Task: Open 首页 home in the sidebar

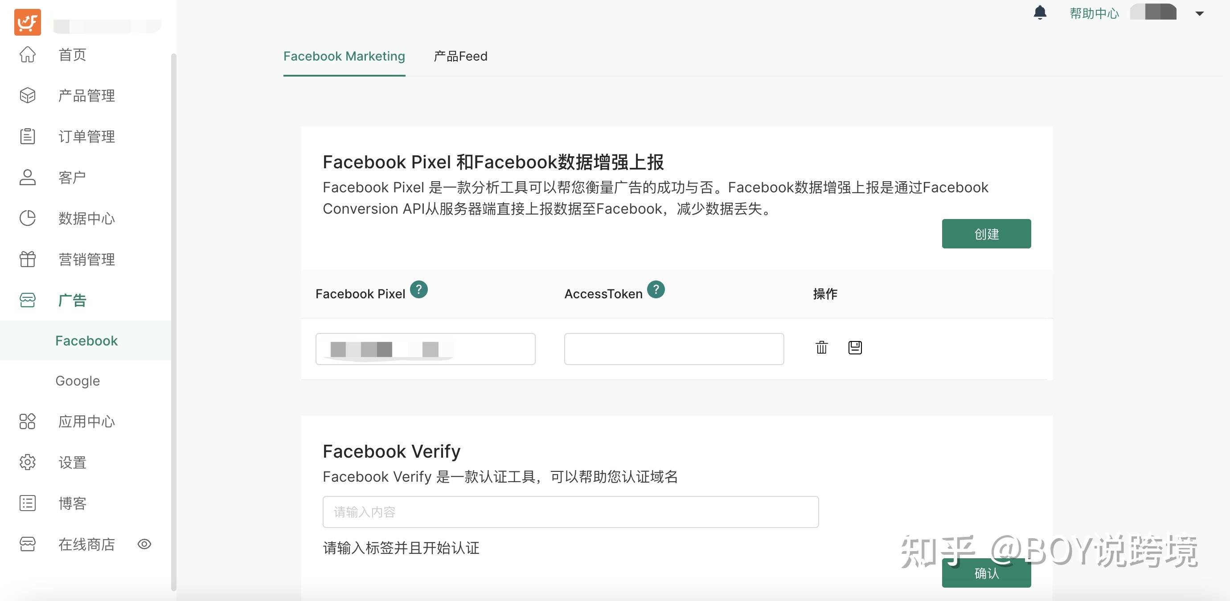Action: pyautogui.click(x=72, y=55)
